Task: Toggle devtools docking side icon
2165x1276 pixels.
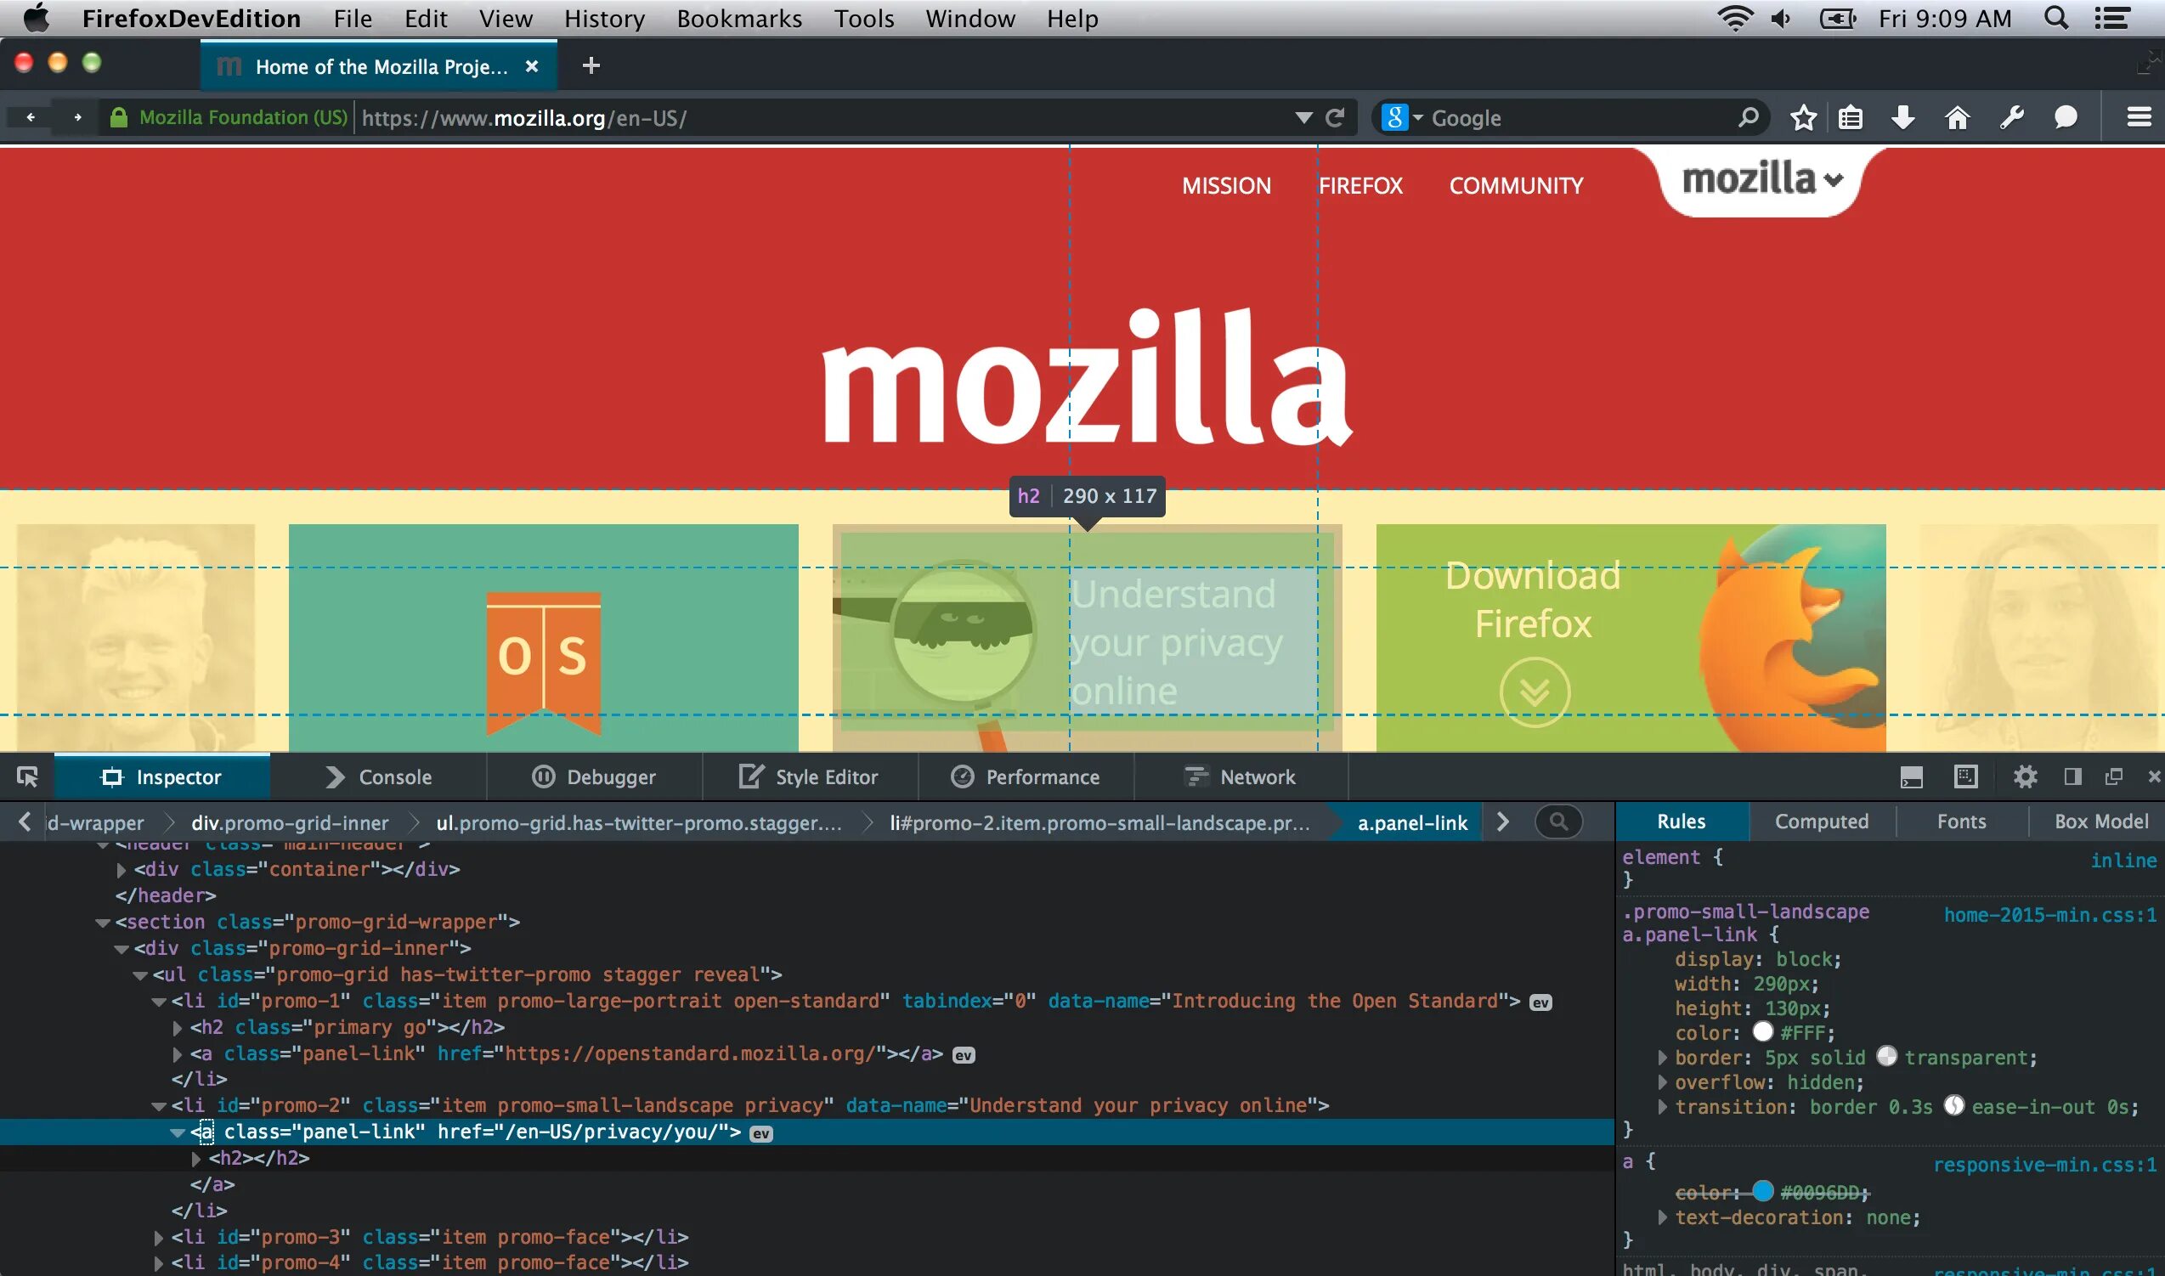Action: tap(2073, 777)
